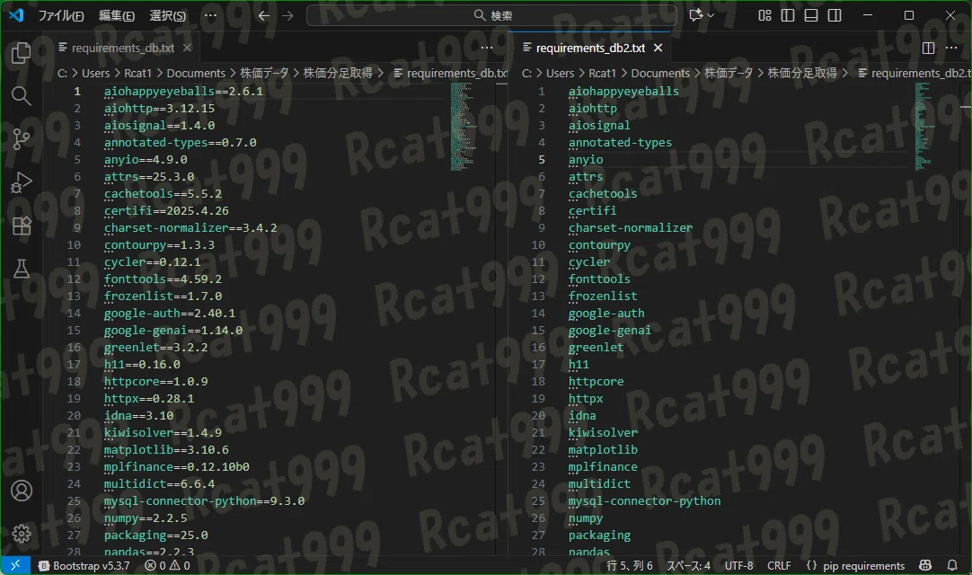This screenshot has height=575, width=972.
Task: Open remote window indicator in status bar
Action: click(x=15, y=565)
